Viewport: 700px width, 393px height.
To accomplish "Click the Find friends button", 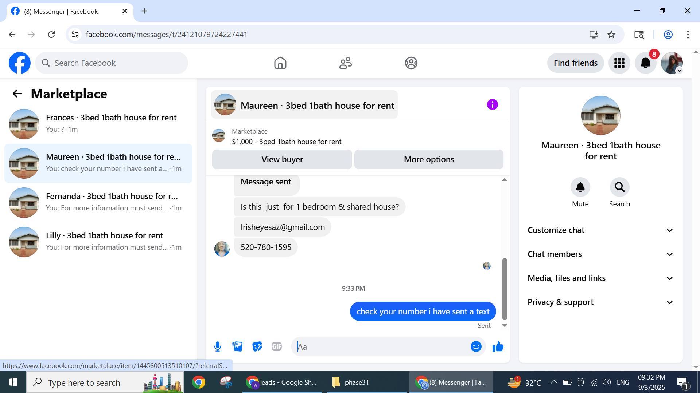I will pos(575,63).
